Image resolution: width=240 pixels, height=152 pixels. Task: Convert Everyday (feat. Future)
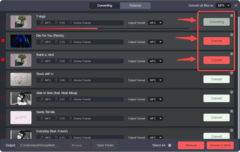click(216, 136)
